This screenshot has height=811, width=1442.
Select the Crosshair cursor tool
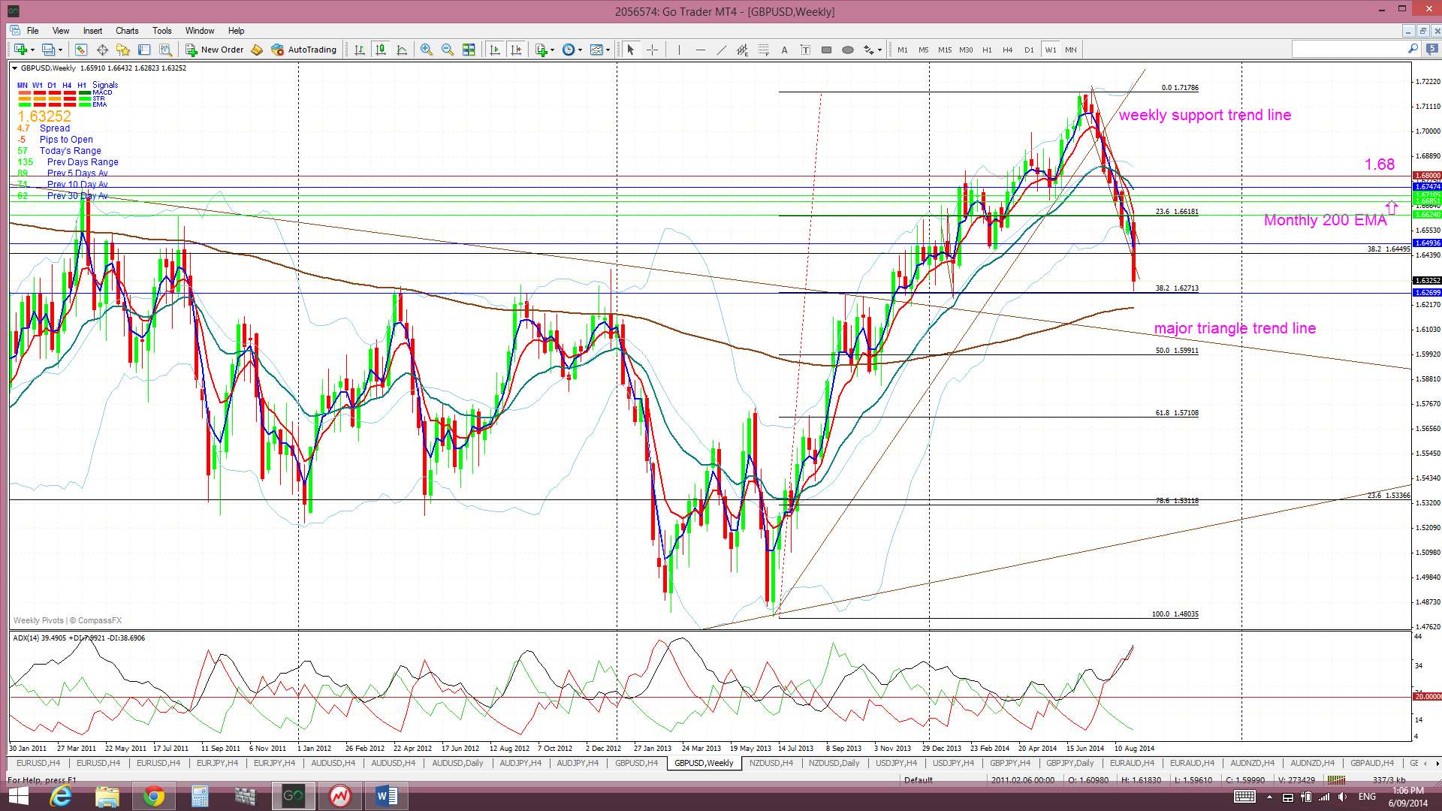pyautogui.click(x=652, y=50)
